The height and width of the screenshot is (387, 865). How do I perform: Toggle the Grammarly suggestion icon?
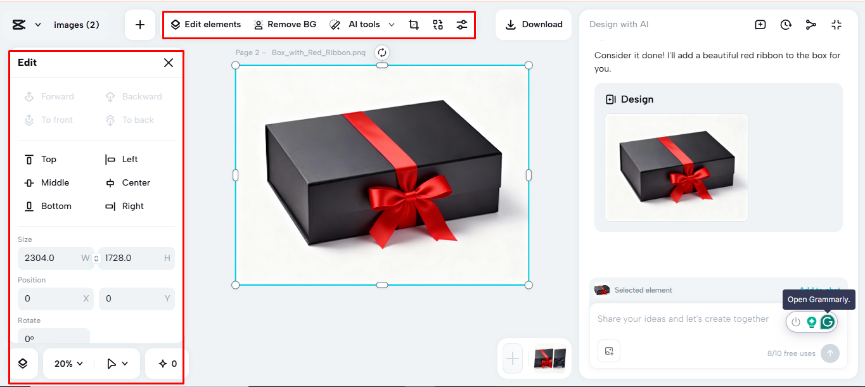point(827,322)
